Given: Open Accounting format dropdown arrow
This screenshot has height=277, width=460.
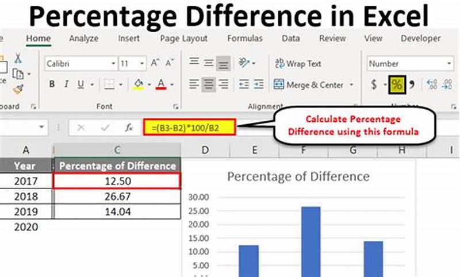Looking at the screenshot, I should pos(385,85).
